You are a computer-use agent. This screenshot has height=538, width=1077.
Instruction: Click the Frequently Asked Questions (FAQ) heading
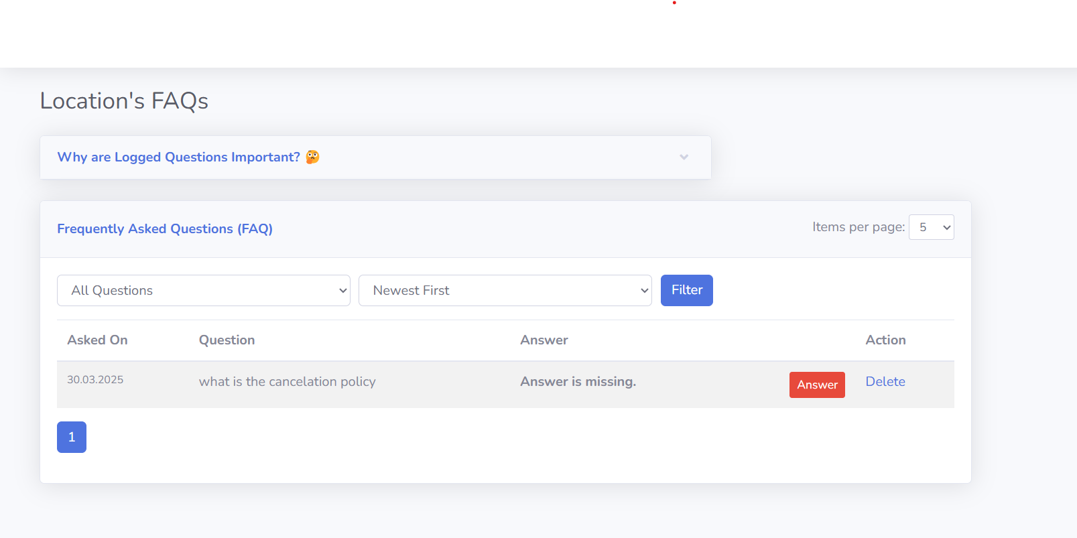165,228
